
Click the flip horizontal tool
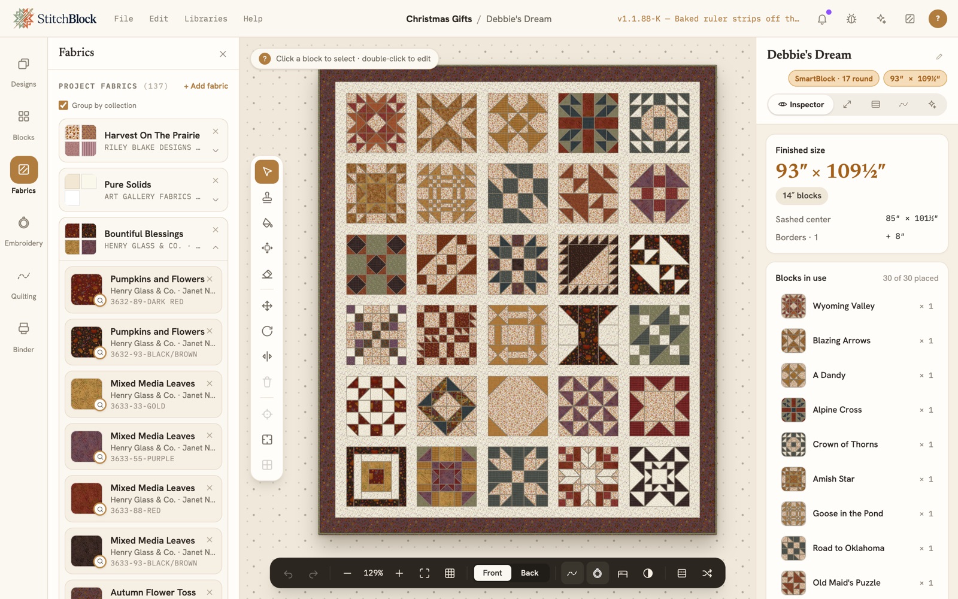coord(267,356)
